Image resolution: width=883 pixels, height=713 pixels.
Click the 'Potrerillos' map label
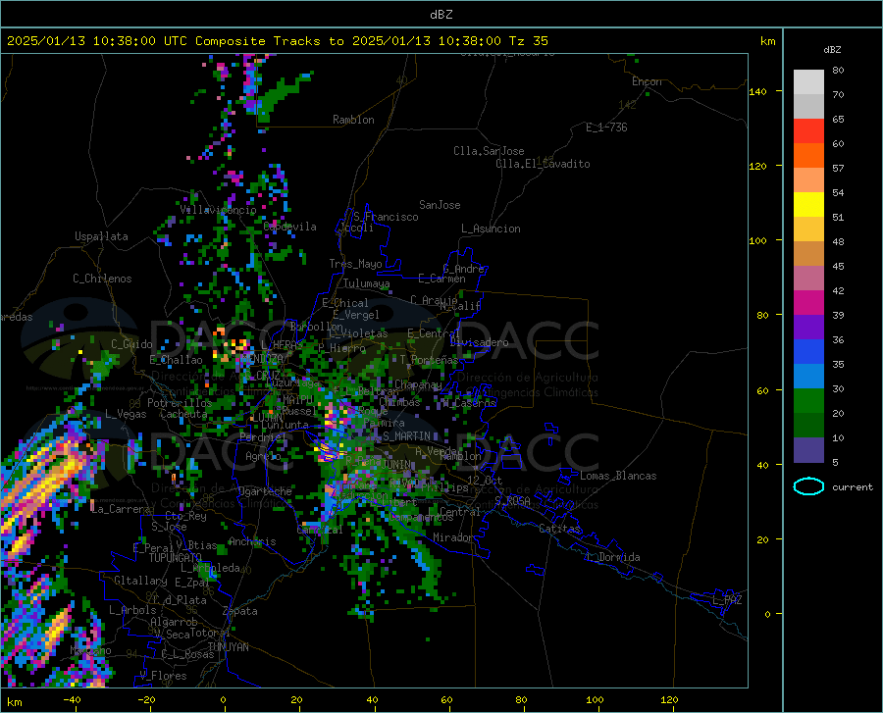pyautogui.click(x=180, y=403)
